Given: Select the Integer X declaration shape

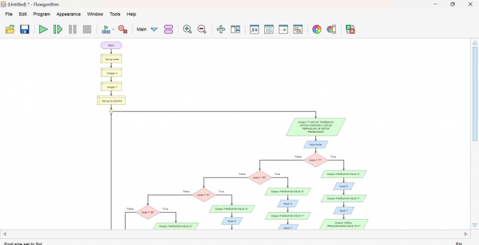Looking at the screenshot, I should point(111,73).
